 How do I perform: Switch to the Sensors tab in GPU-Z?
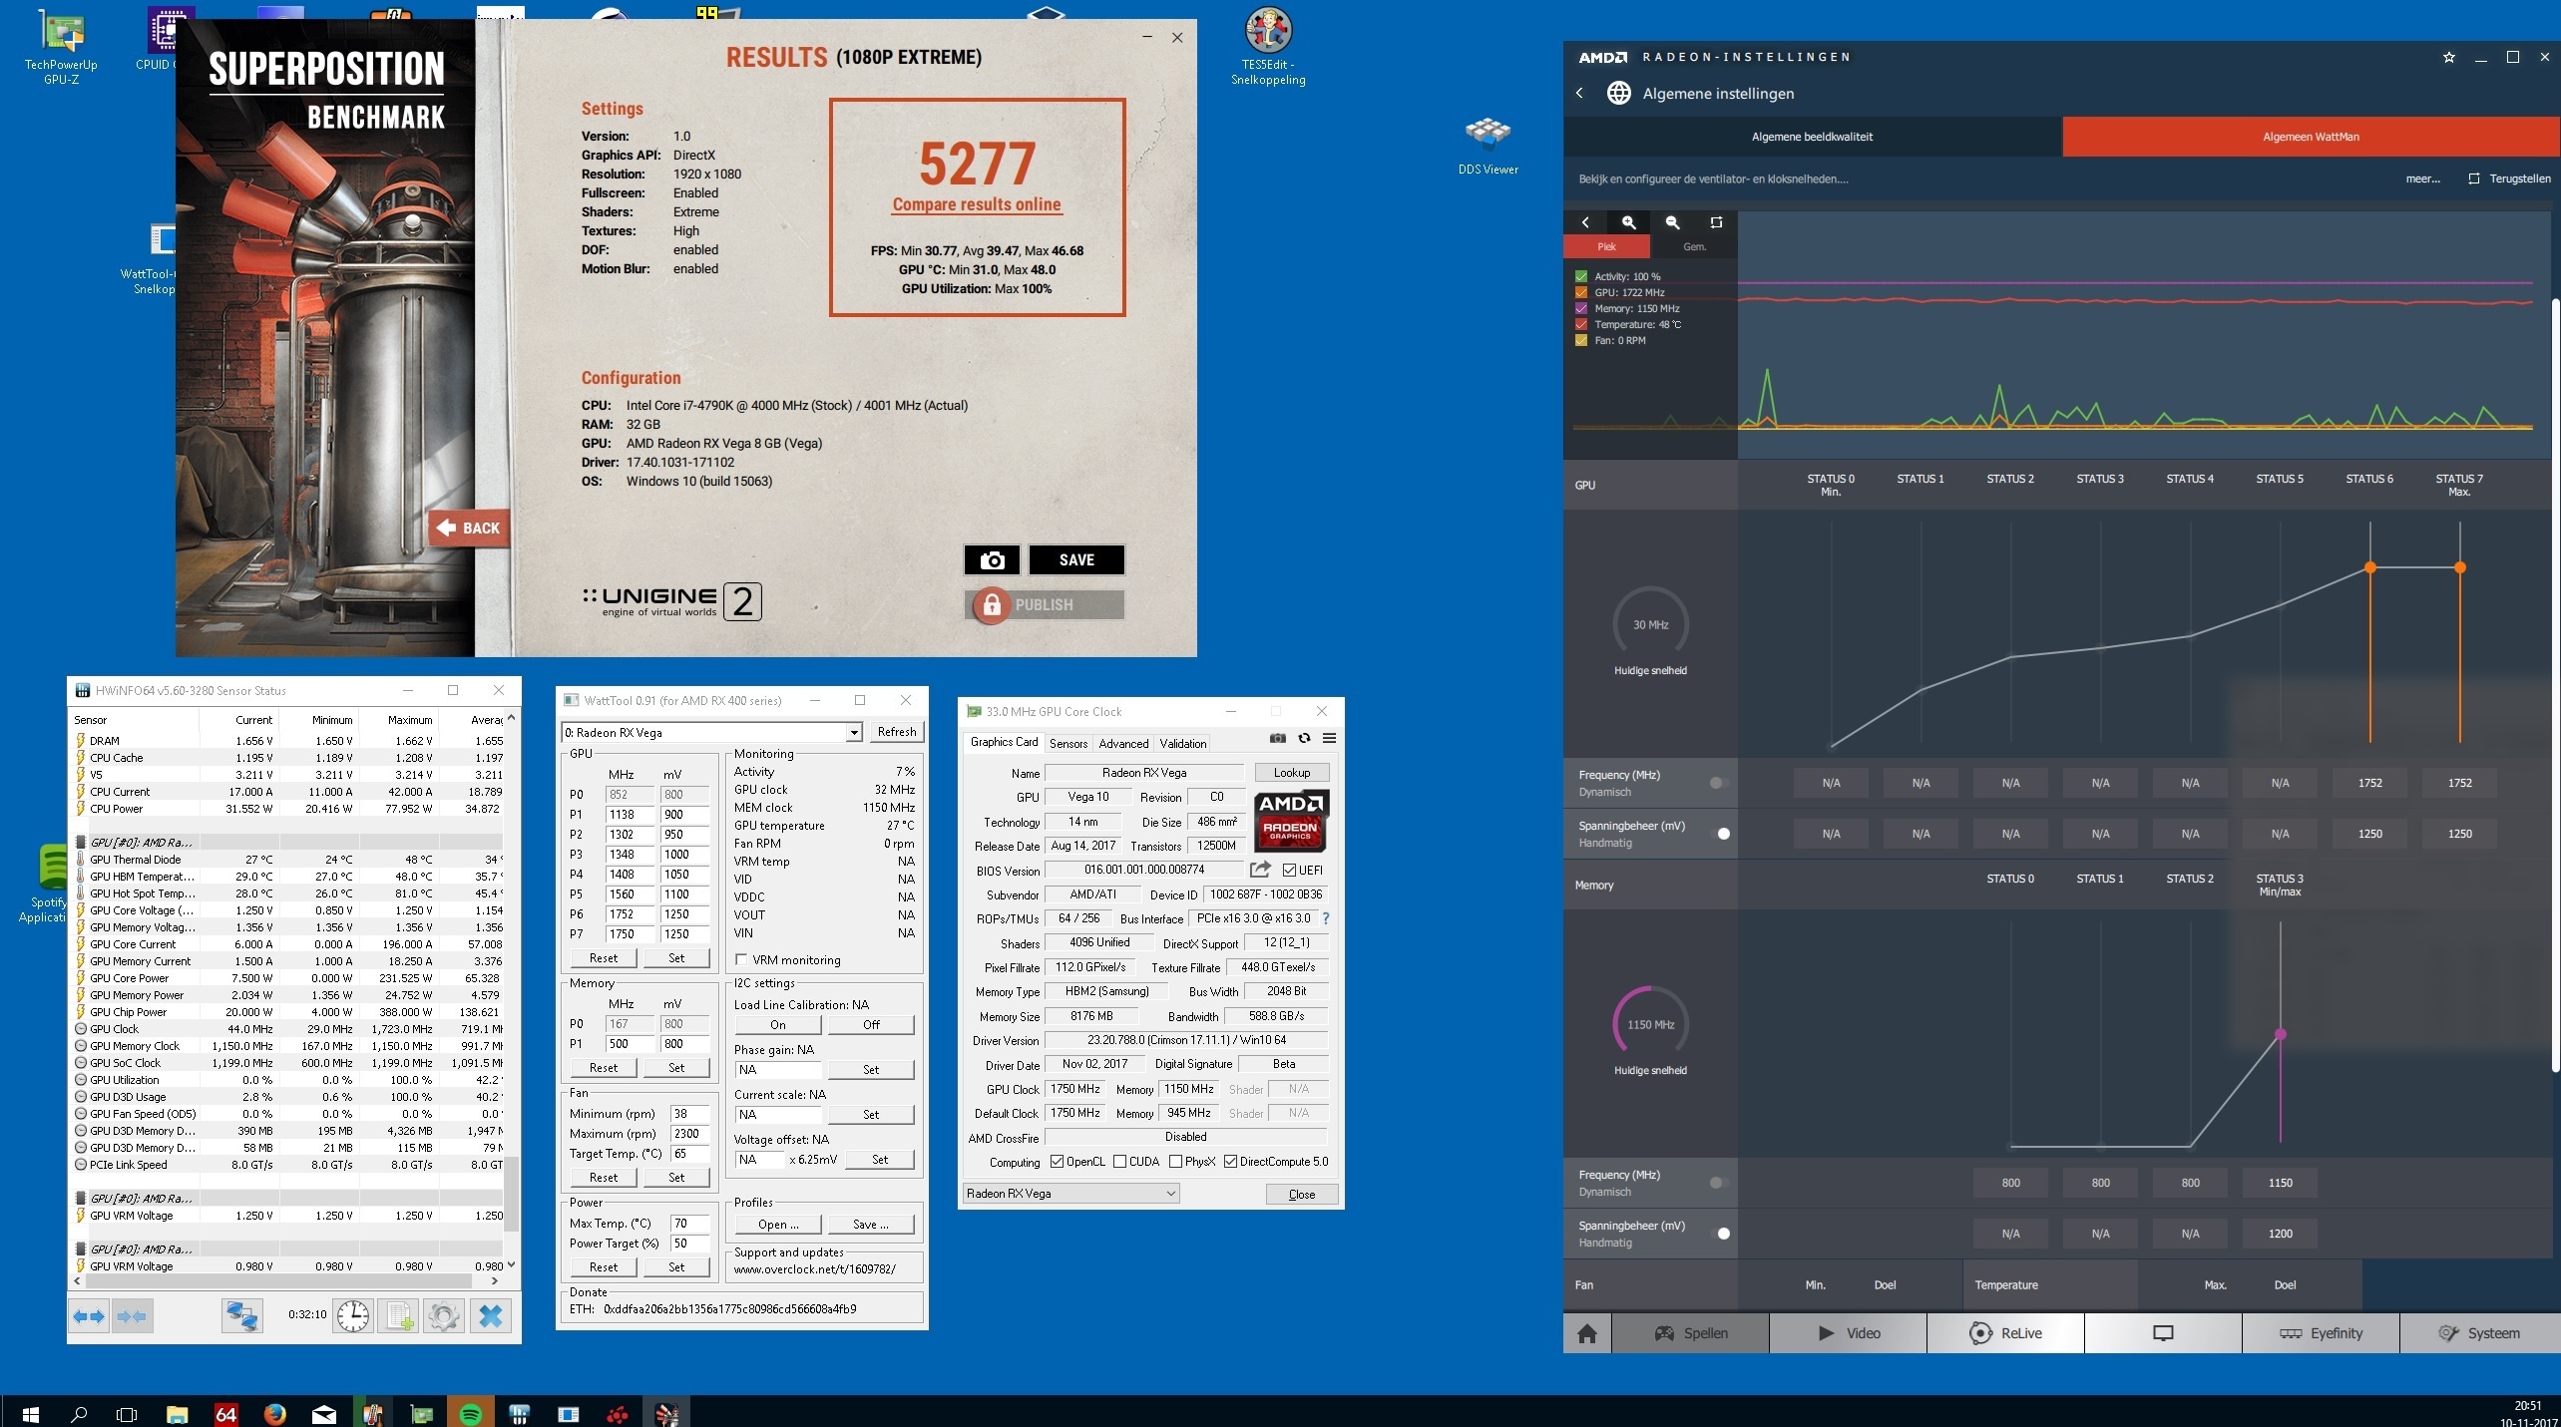1067,744
